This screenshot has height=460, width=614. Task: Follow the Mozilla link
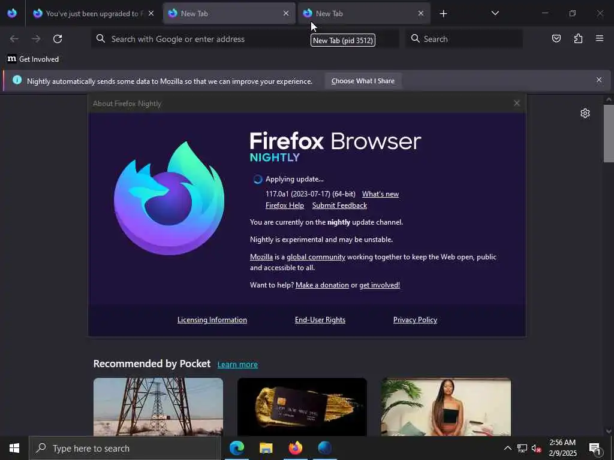(x=261, y=257)
